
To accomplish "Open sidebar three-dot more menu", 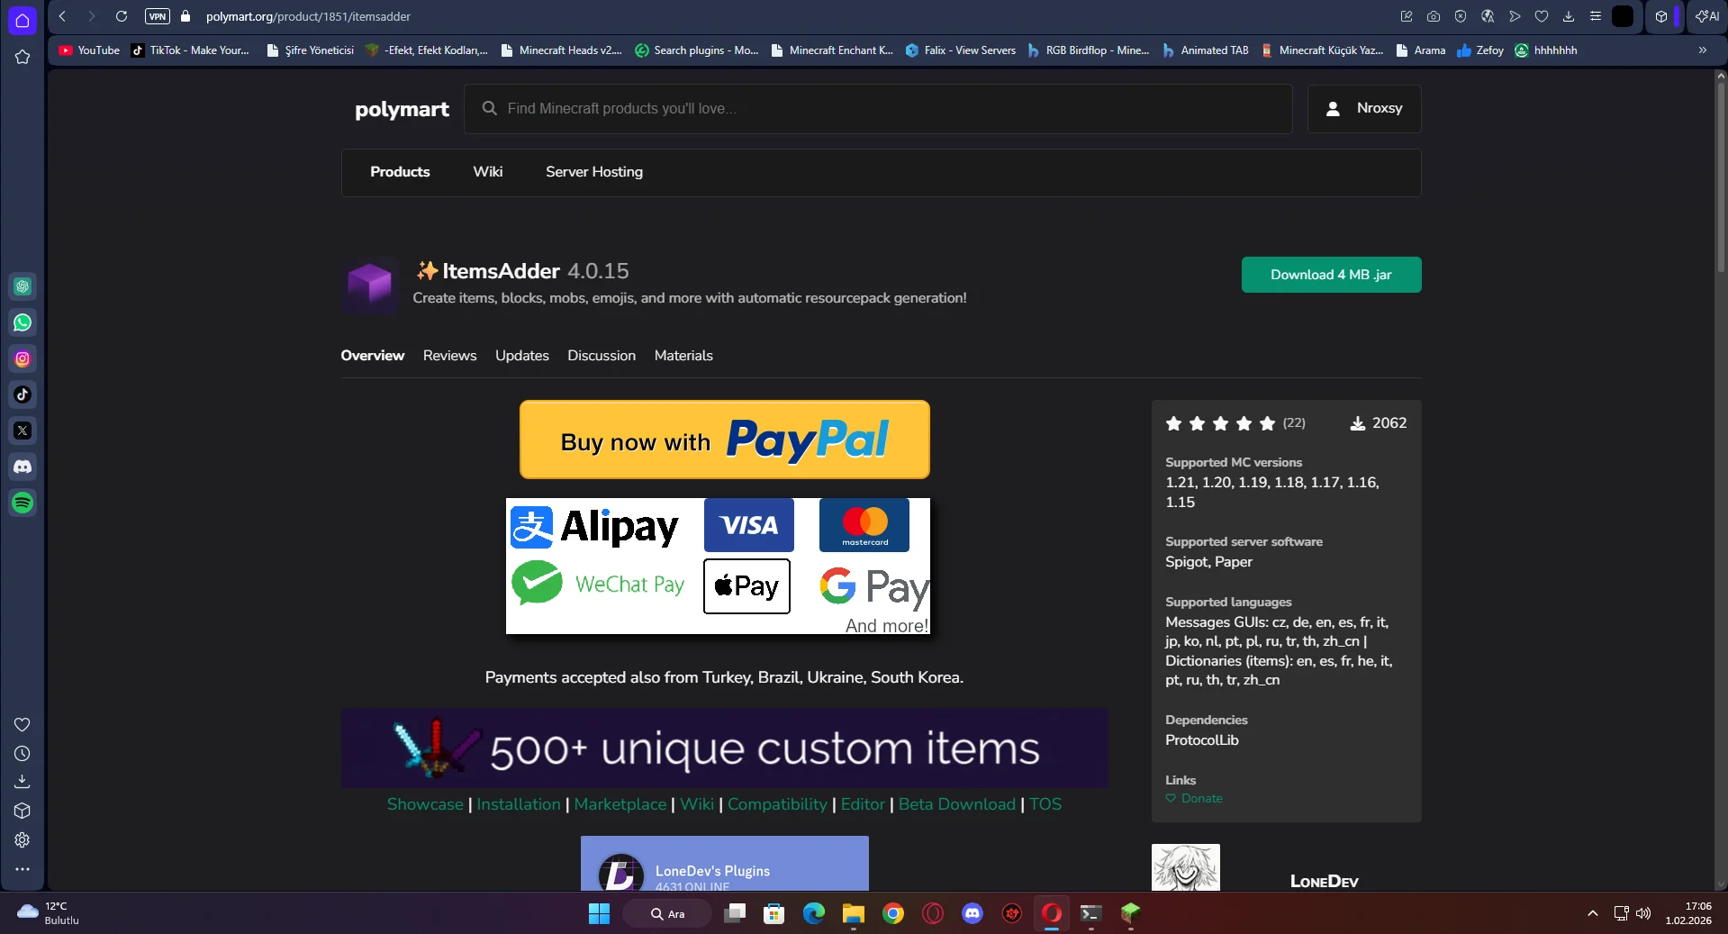I will click(23, 869).
